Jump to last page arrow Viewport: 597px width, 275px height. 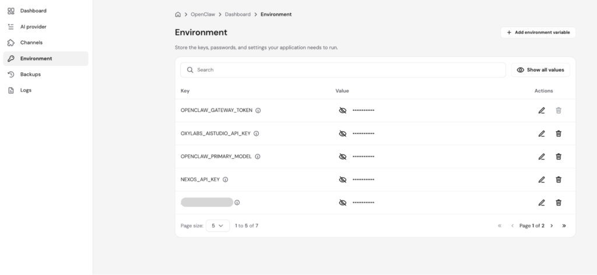pos(564,226)
